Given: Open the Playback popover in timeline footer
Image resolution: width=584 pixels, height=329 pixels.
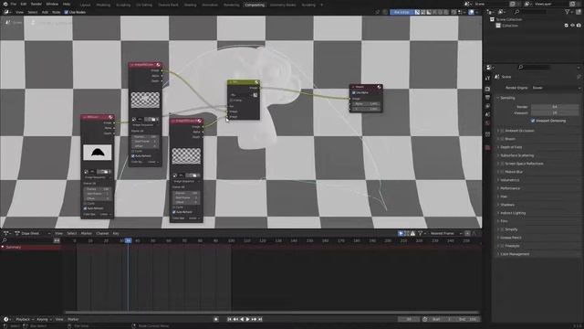Looking at the screenshot, I should coord(25,319).
